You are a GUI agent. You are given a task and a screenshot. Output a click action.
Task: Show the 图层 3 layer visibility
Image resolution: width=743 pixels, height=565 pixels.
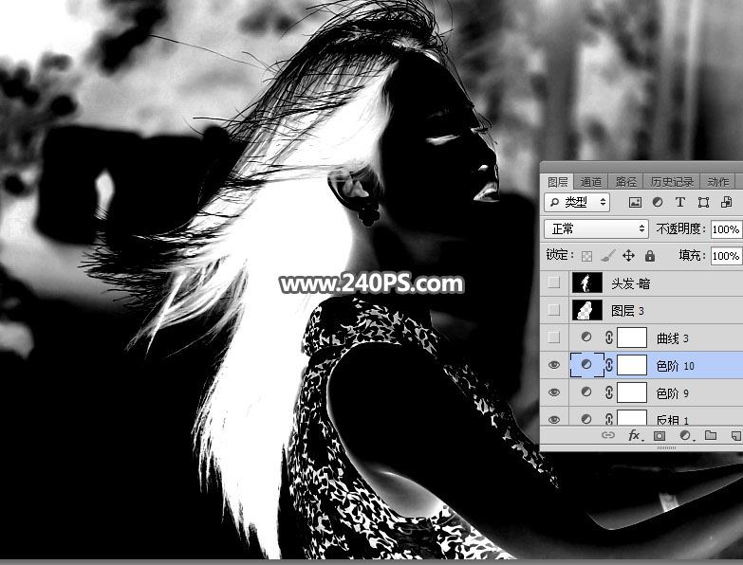(x=553, y=310)
